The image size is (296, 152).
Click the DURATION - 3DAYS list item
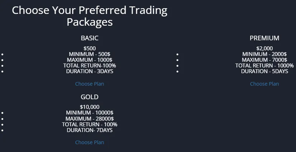click(89, 71)
